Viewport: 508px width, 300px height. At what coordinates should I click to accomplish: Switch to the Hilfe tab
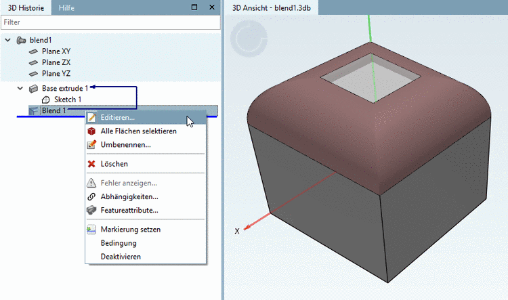[x=66, y=7]
